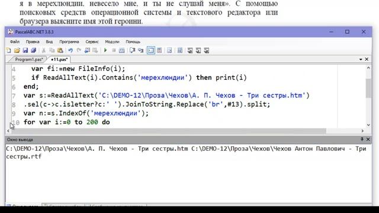Click the editor vertical scrollbar thumb
Screen dimensions: 379x213
[x=368, y=88]
